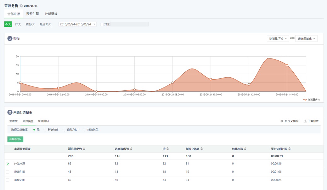Switch to the 外部链接 tab
Image resolution: width=327 pixels, height=190 pixels.
click(51, 14)
